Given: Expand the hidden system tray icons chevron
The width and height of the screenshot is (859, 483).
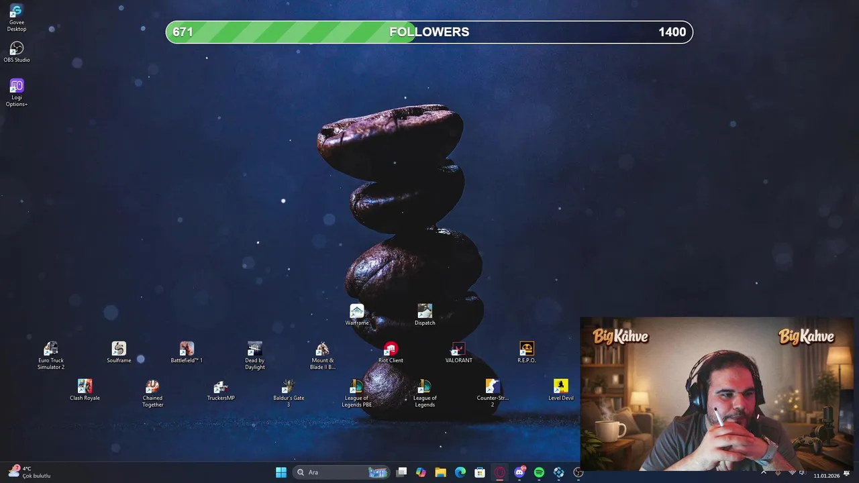Looking at the screenshot, I should pyautogui.click(x=763, y=472).
